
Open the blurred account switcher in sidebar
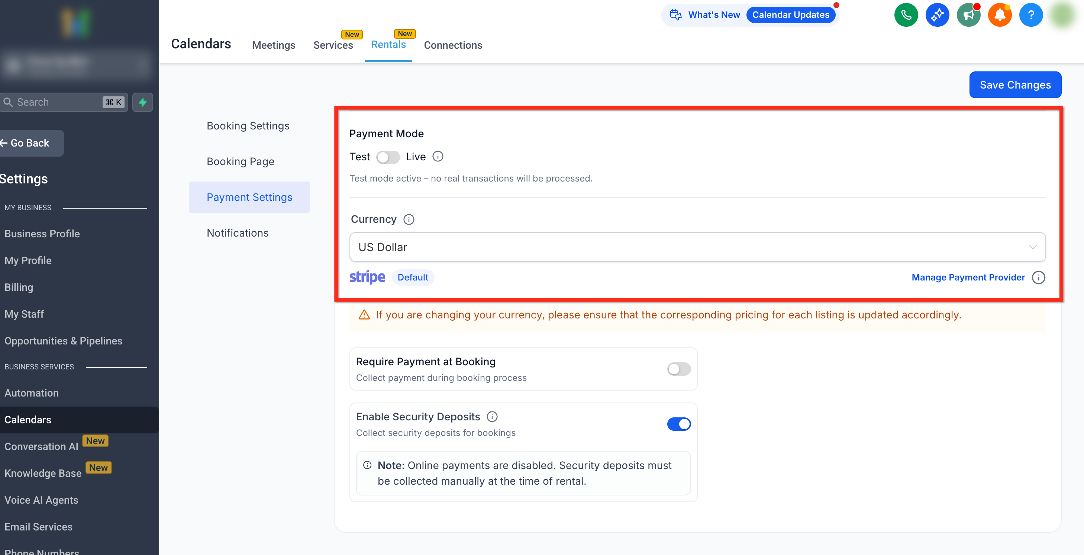(x=76, y=64)
